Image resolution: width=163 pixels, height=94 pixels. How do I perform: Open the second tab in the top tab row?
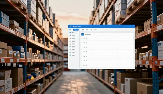(87, 30)
